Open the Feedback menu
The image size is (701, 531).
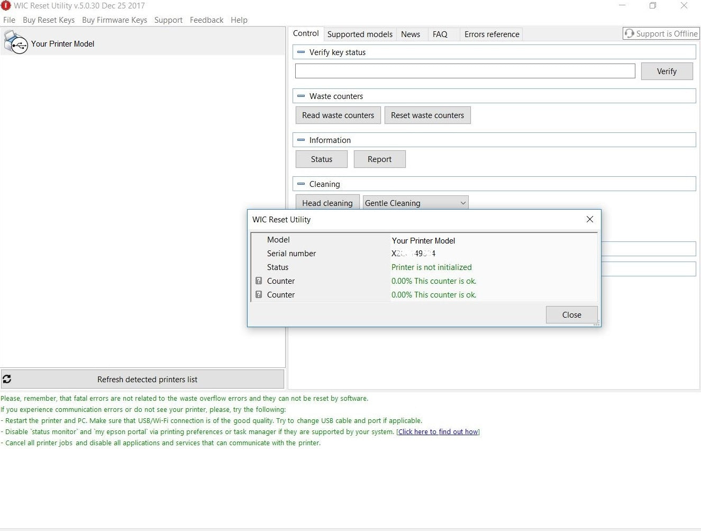[x=206, y=20]
